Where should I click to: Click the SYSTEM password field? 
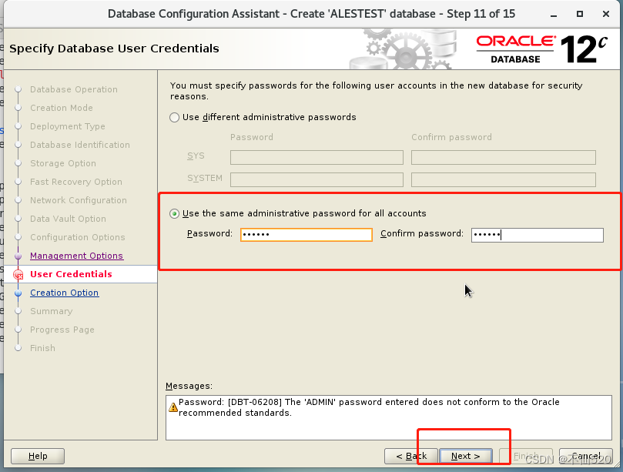(317, 179)
